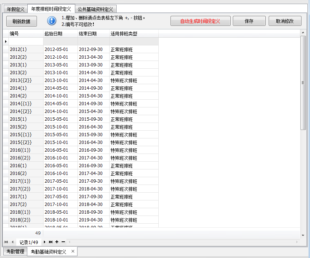Switch to 年假定义 tab
The height and width of the screenshot is (258, 310).
click(15, 9)
